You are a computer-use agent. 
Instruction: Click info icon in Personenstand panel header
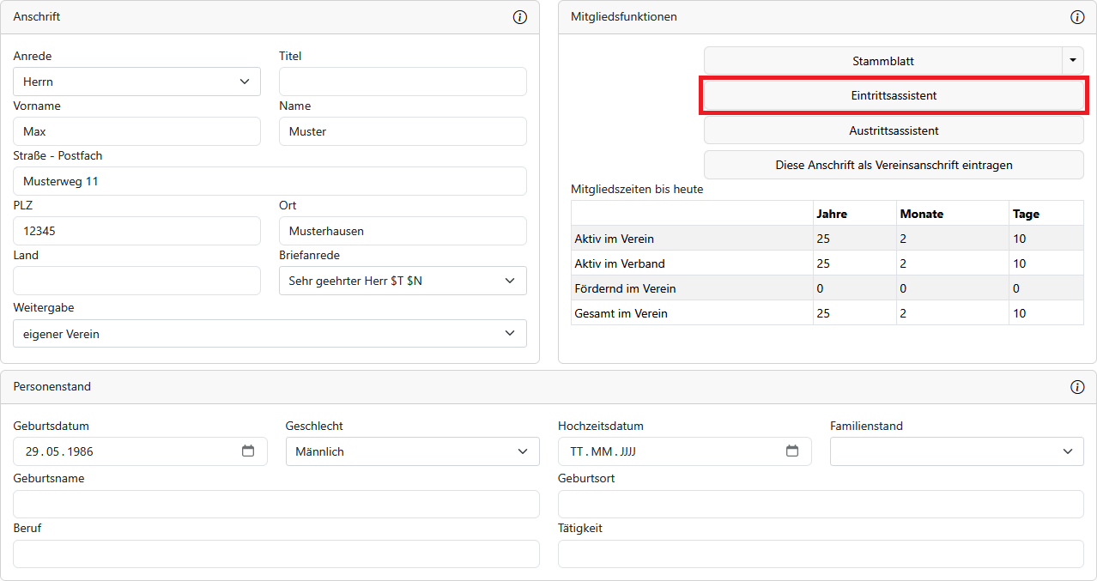click(1077, 387)
